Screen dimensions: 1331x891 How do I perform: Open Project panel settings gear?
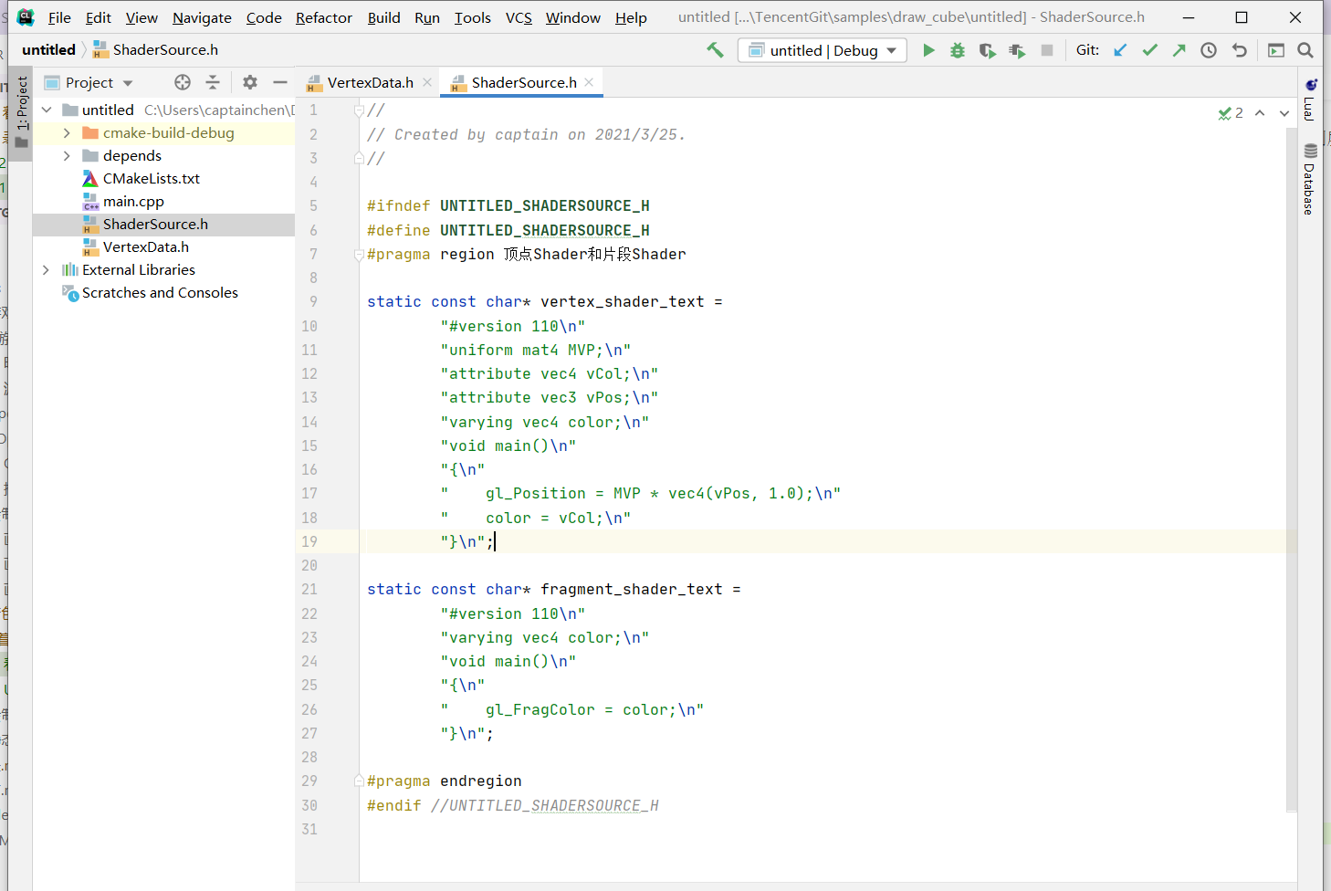(250, 82)
